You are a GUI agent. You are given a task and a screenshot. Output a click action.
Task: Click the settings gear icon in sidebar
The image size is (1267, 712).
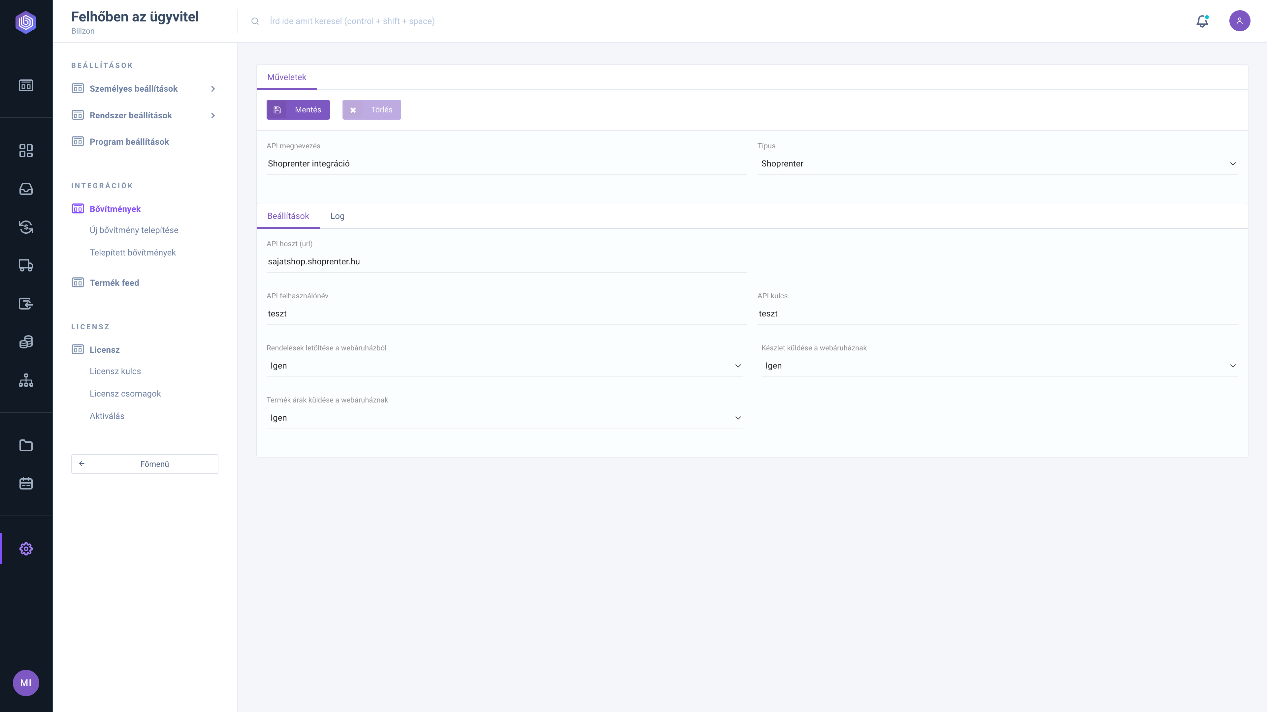26,549
